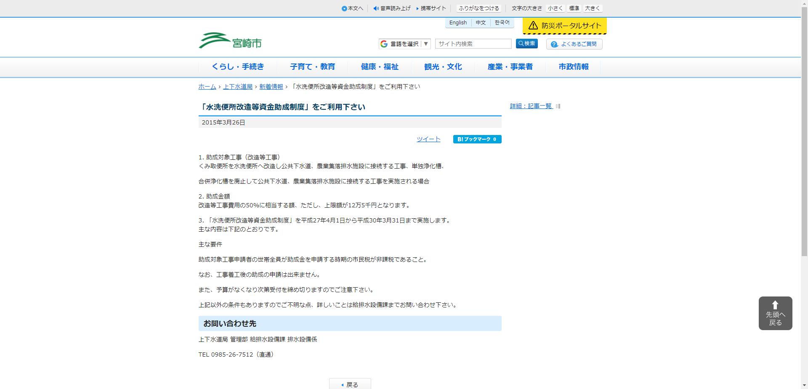Switch text size to 大きく
808x389 pixels.
[x=592, y=8]
